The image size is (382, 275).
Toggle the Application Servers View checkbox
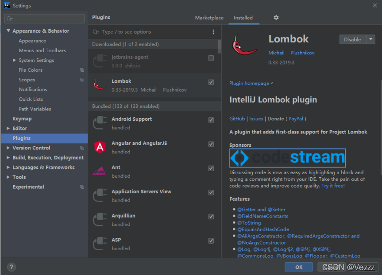211,192
